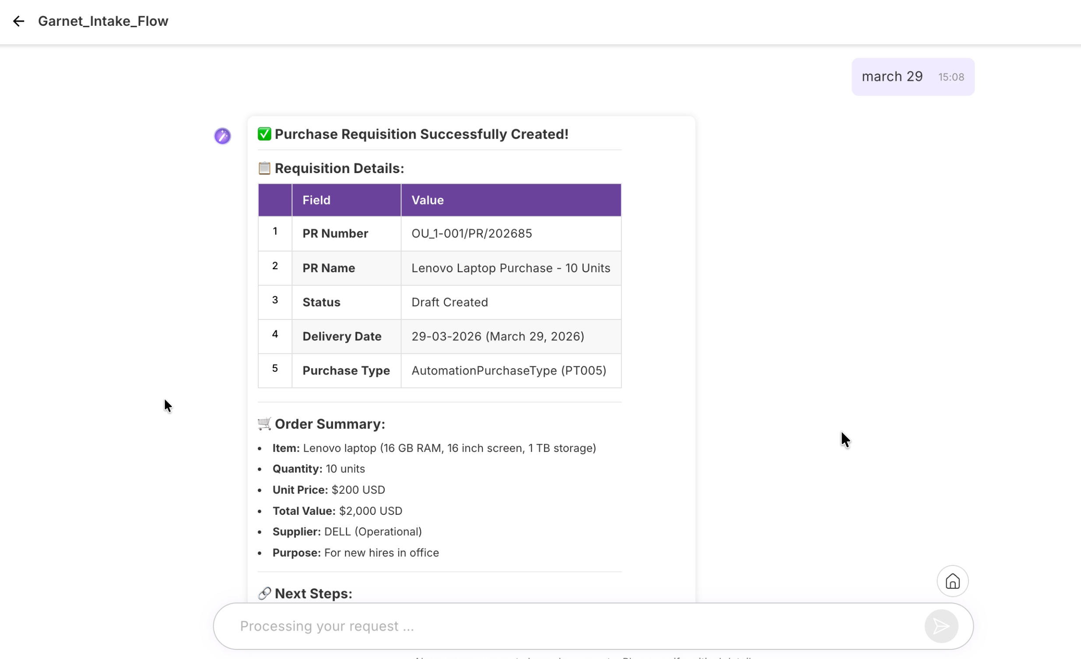
Task: Click the home icon button
Action: click(952, 581)
